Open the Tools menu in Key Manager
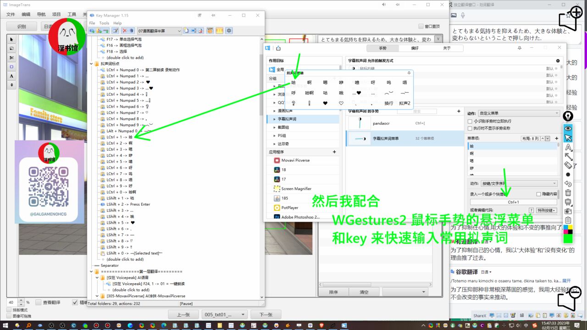The width and height of the screenshot is (587, 330). click(104, 23)
